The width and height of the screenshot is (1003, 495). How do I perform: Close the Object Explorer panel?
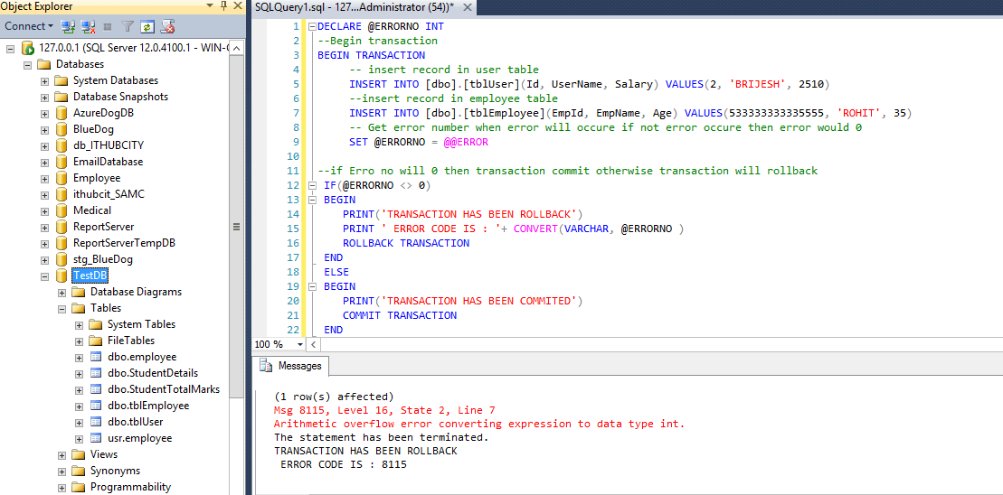[237, 5]
